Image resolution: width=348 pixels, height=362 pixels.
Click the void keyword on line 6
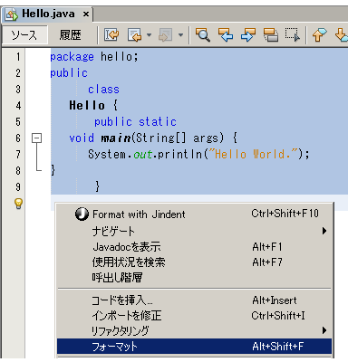[82, 138]
